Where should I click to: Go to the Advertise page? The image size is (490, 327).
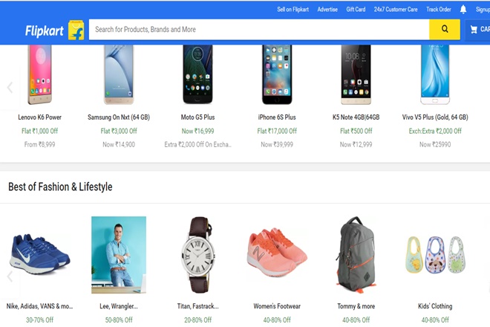327,10
